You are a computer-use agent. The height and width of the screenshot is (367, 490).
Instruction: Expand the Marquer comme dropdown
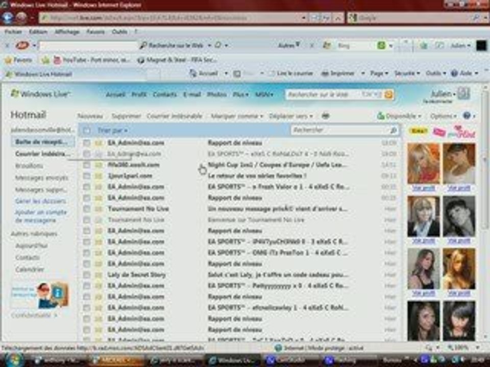[237, 116]
